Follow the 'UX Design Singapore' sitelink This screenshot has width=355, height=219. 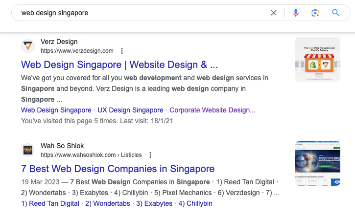(130, 110)
